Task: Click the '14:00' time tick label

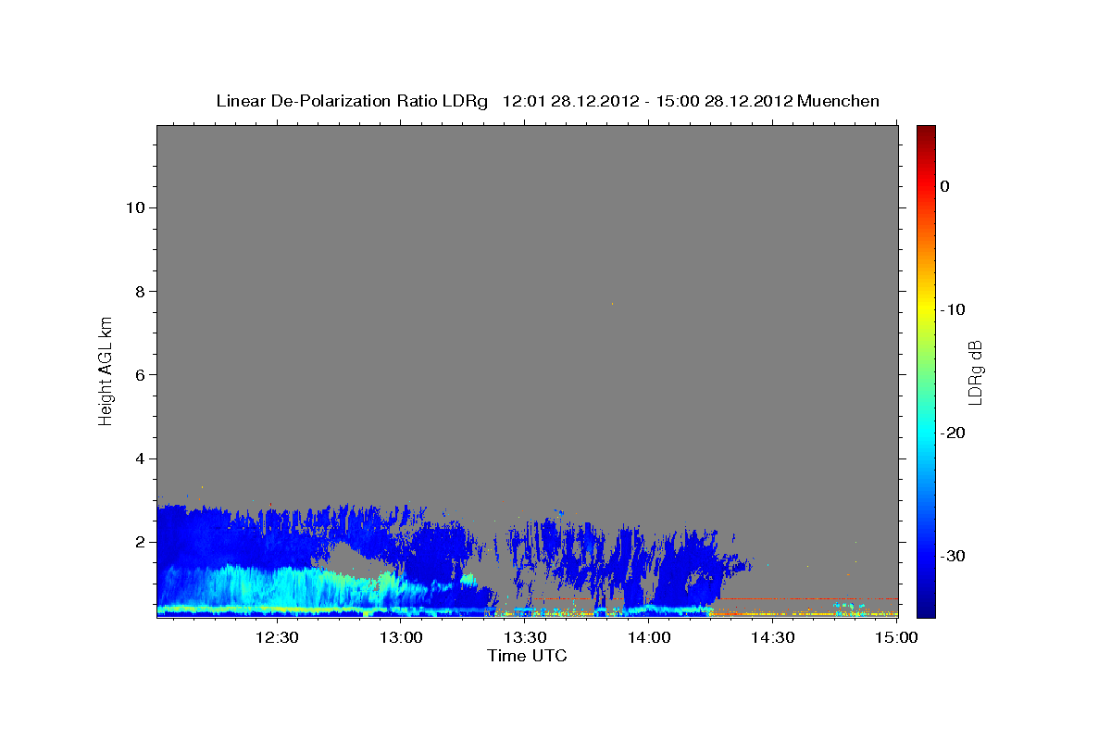Action: click(649, 637)
